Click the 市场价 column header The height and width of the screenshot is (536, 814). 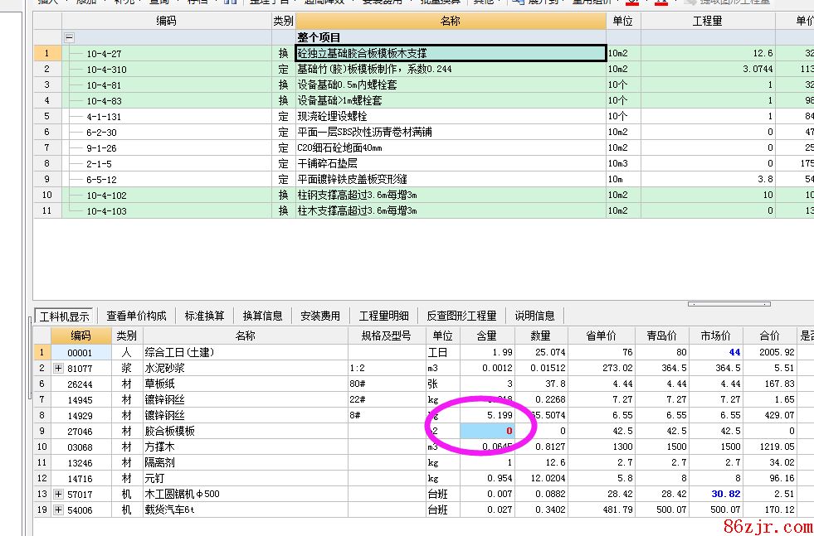[x=715, y=336]
